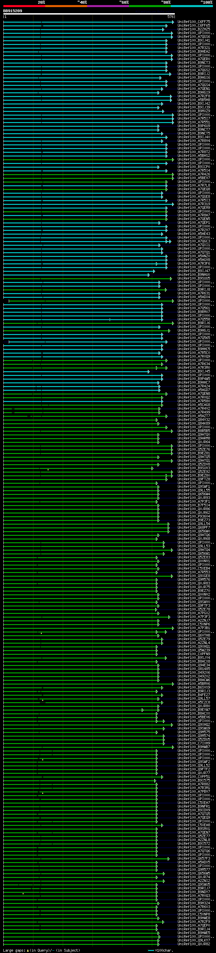216x953 pixels.
Task: Select the UniRef100_B9SM01 label
Action: 194,829
